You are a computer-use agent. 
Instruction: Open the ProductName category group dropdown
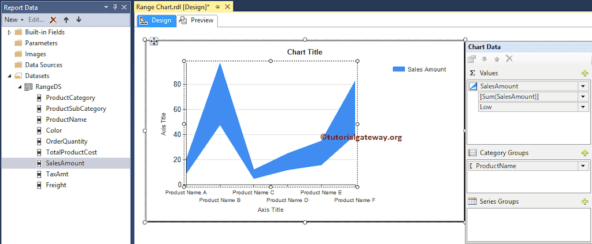pyautogui.click(x=583, y=166)
